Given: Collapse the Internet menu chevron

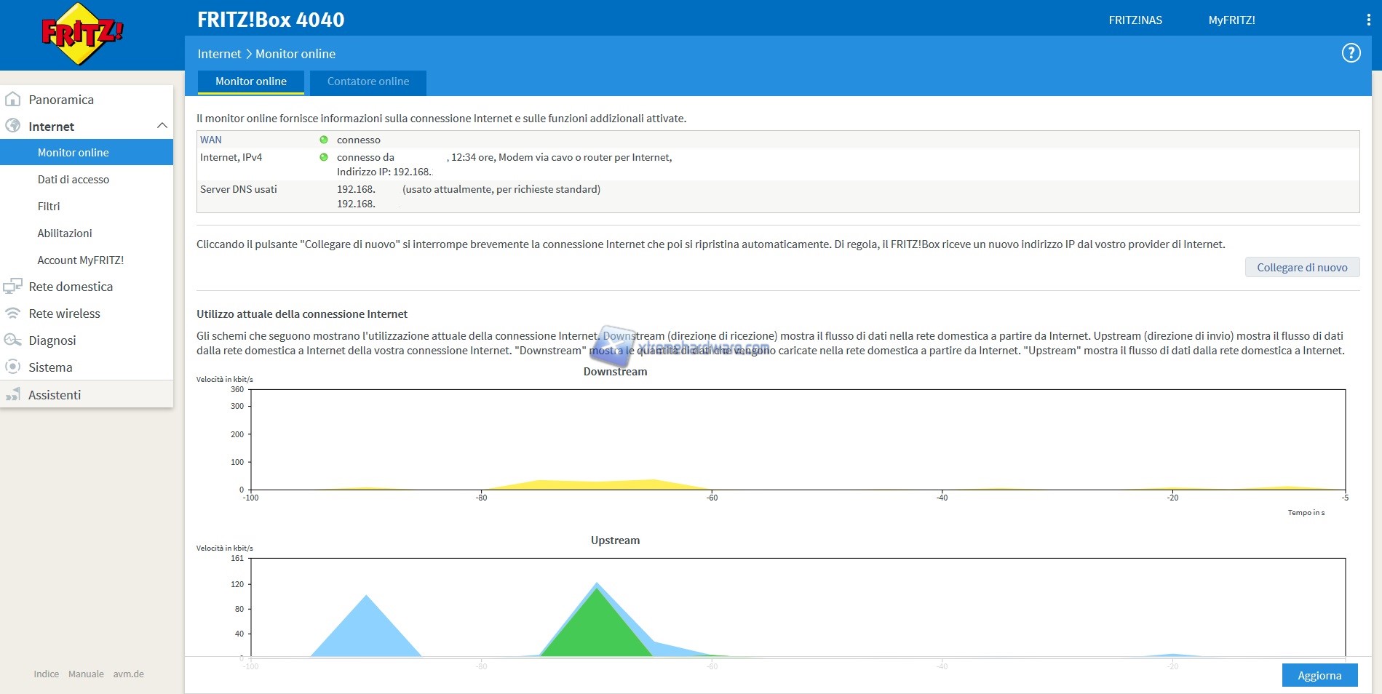Looking at the screenshot, I should coord(162,126).
